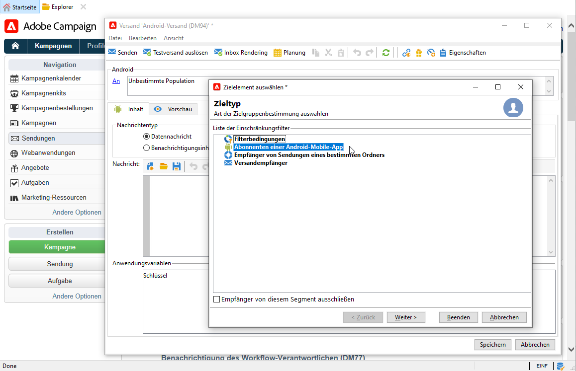Click the Weiter > button
The width and height of the screenshot is (576, 371).
(406, 317)
